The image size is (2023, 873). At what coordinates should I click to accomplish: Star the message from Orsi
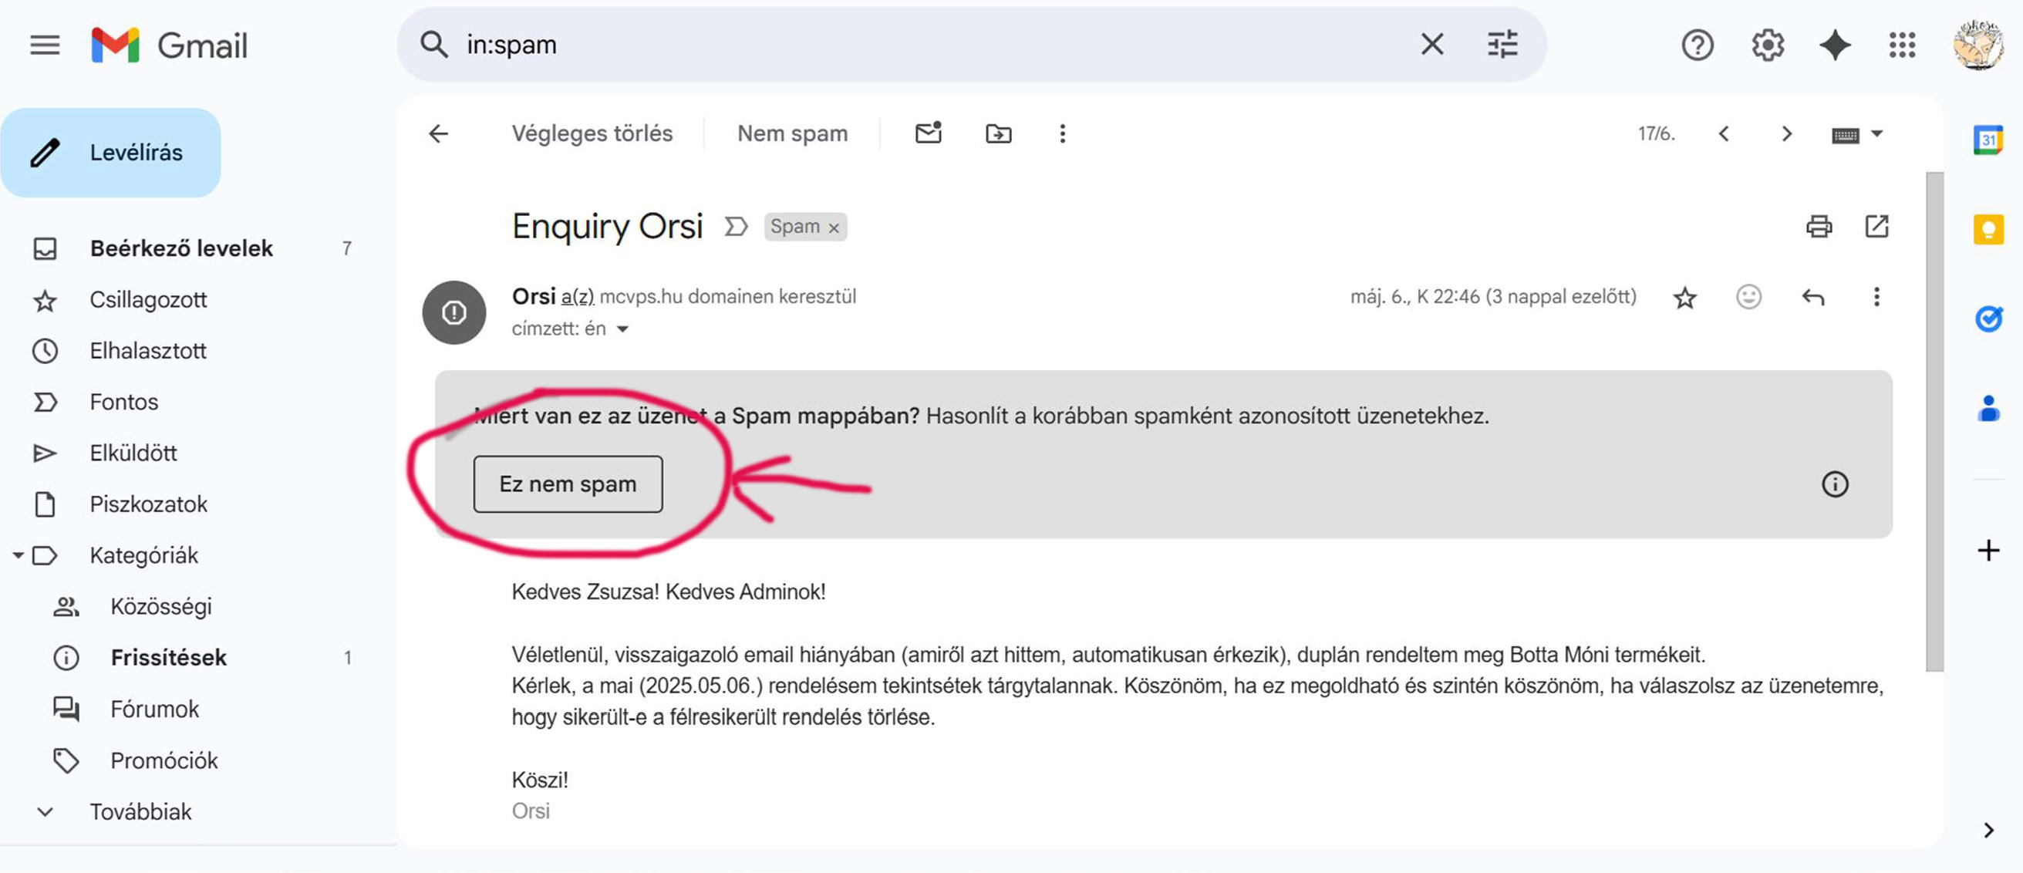pos(1684,298)
